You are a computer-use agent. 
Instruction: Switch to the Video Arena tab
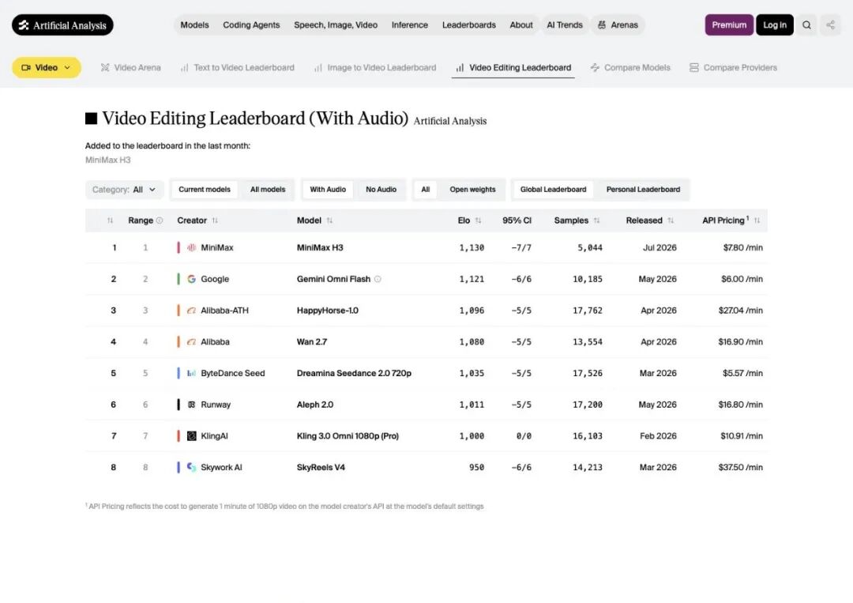click(x=130, y=67)
